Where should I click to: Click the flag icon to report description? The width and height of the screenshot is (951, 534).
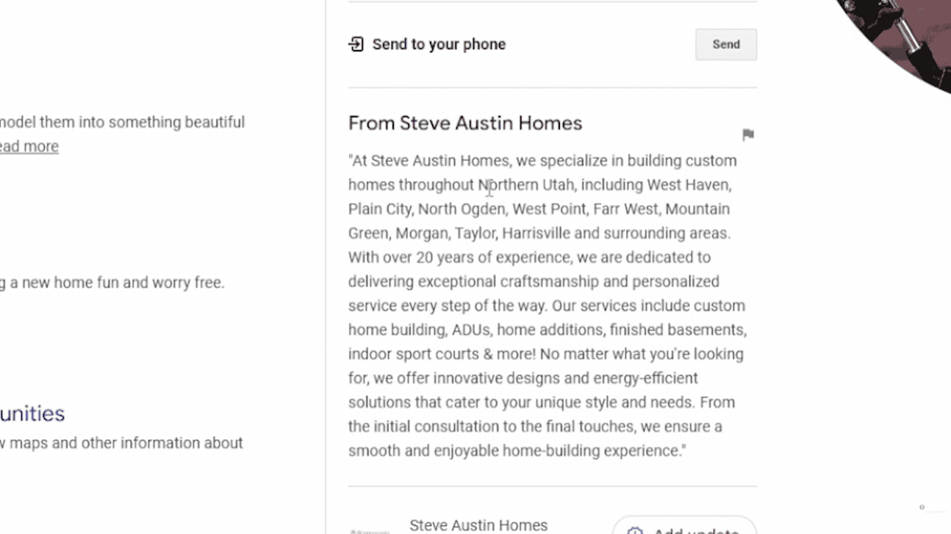pyautogui.click(x=748, y=134)
